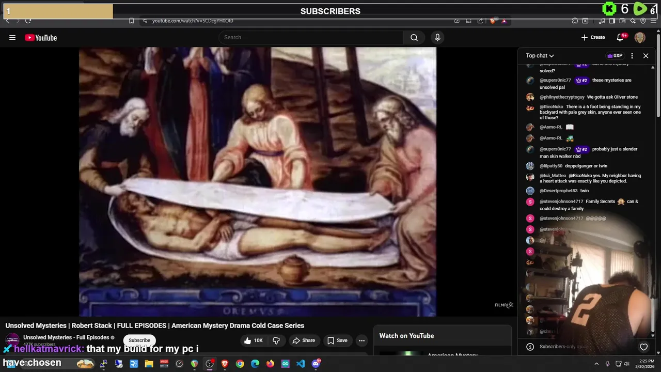
Task: Click the Create button
Action: (593, 37)
